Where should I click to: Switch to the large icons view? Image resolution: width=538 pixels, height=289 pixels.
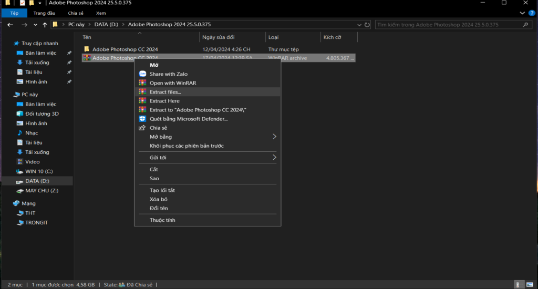point(530,285)
